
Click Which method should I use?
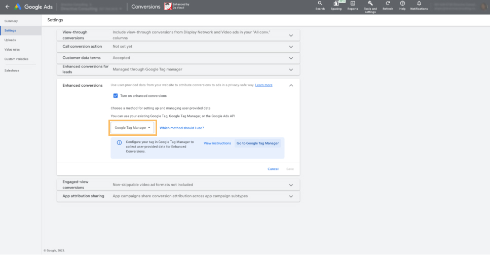[181, 128]
